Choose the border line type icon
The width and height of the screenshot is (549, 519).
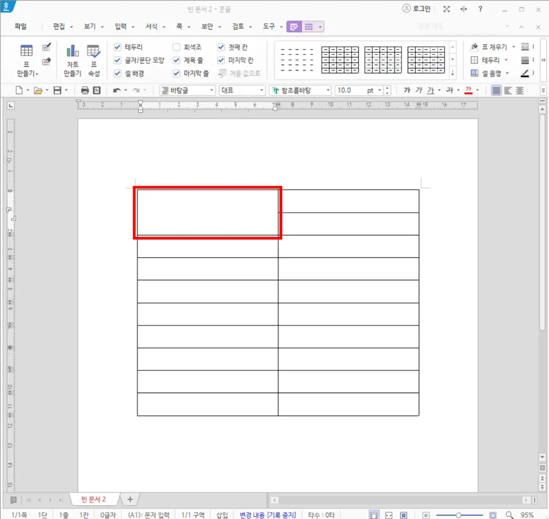pos(525,47)
